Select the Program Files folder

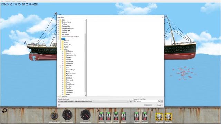(66, 26)
